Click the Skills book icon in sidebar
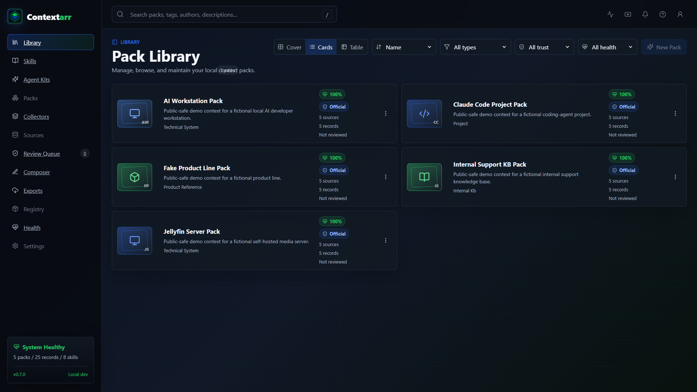The image size is (697, 392). [15, 61]
